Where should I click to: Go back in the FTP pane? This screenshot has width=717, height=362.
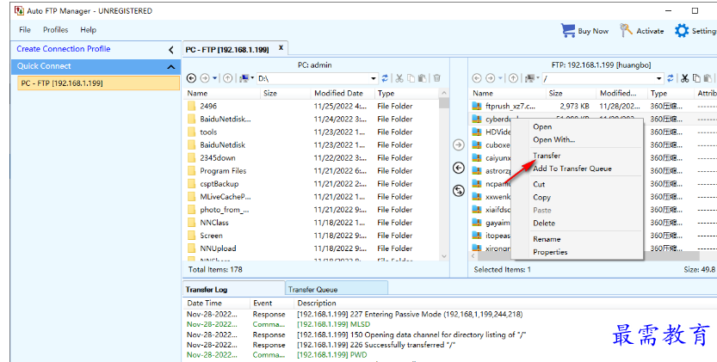[477, 78]
